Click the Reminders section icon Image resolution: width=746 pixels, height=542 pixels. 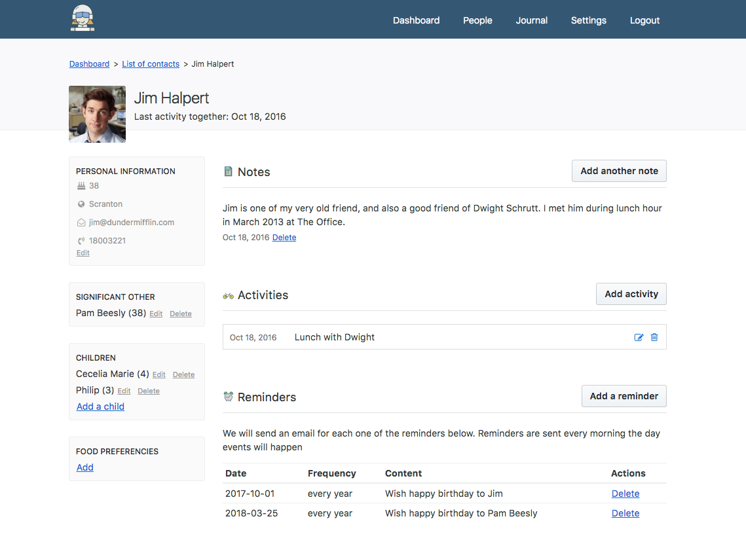[x=228, y=396]
